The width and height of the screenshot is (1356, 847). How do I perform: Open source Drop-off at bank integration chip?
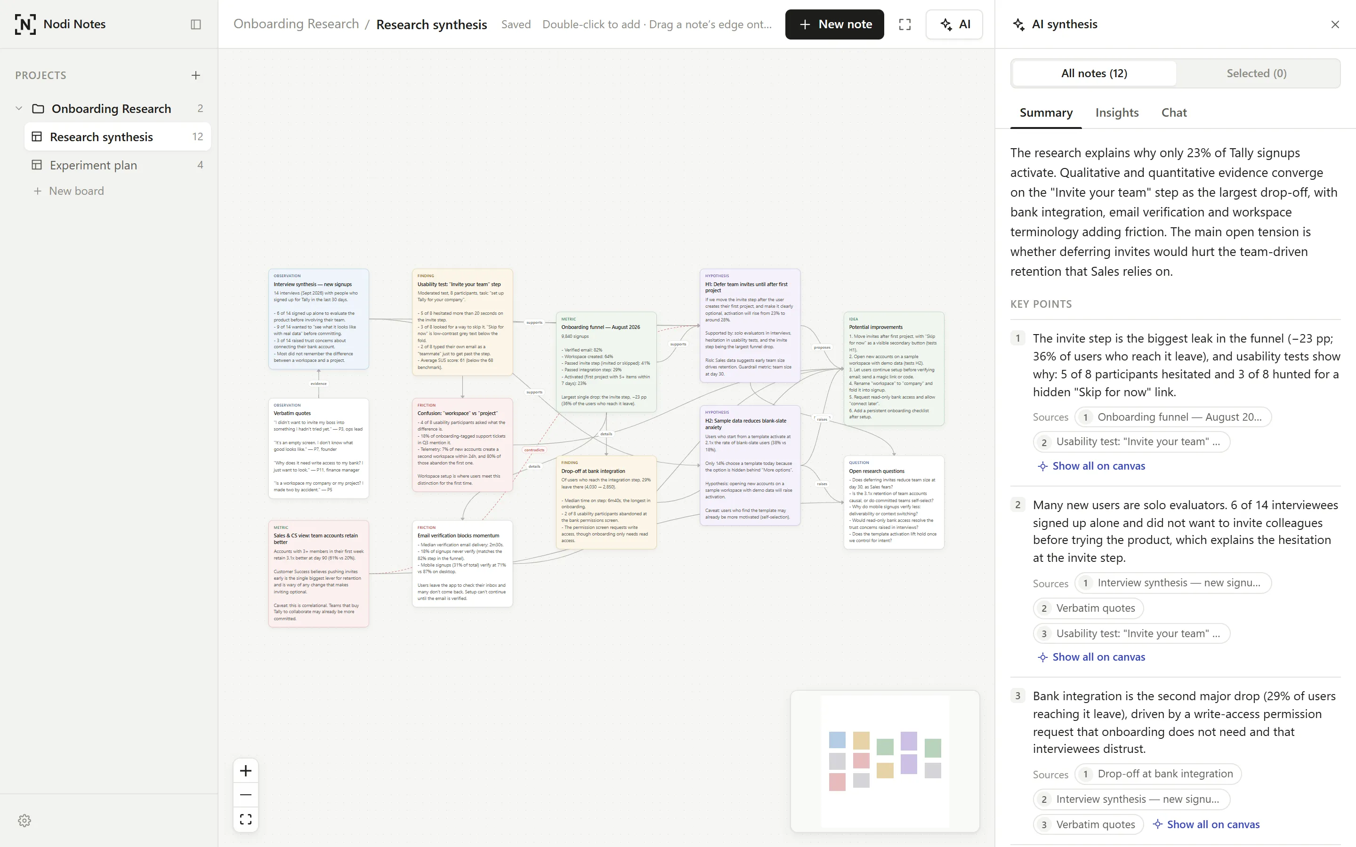[1158, 774]
